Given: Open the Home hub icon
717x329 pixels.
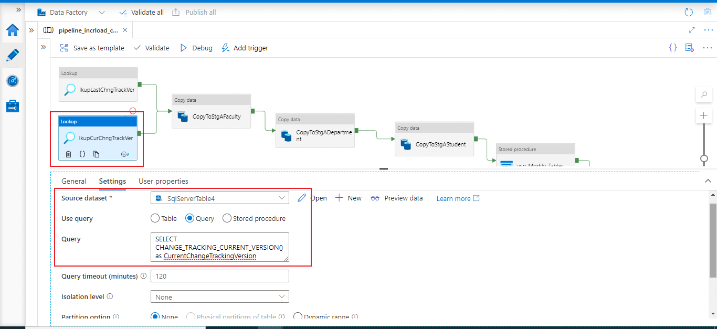Looking at the screenshot, I should 13,30.
